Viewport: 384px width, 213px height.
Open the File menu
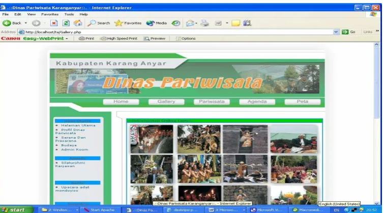tap(6, 14)
